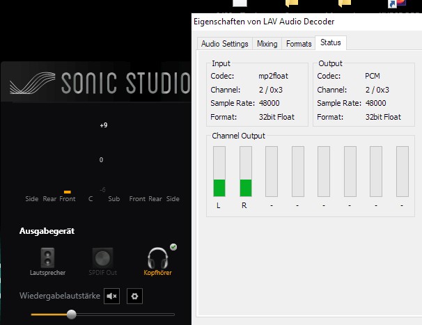
Task: Open the Mixing tab
Action: click(x=267, y=43)
